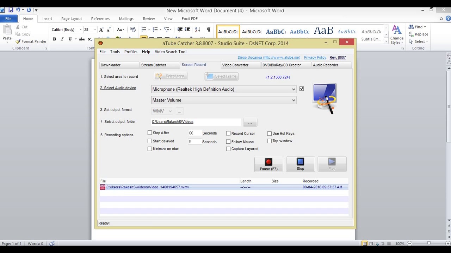
Task: Click the Stop recording button
Action: (300, 164)
